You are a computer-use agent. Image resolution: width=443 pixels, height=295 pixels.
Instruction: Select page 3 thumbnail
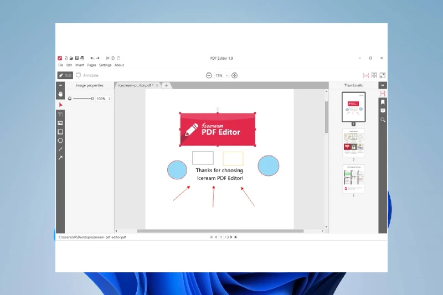tap(353, 179)
